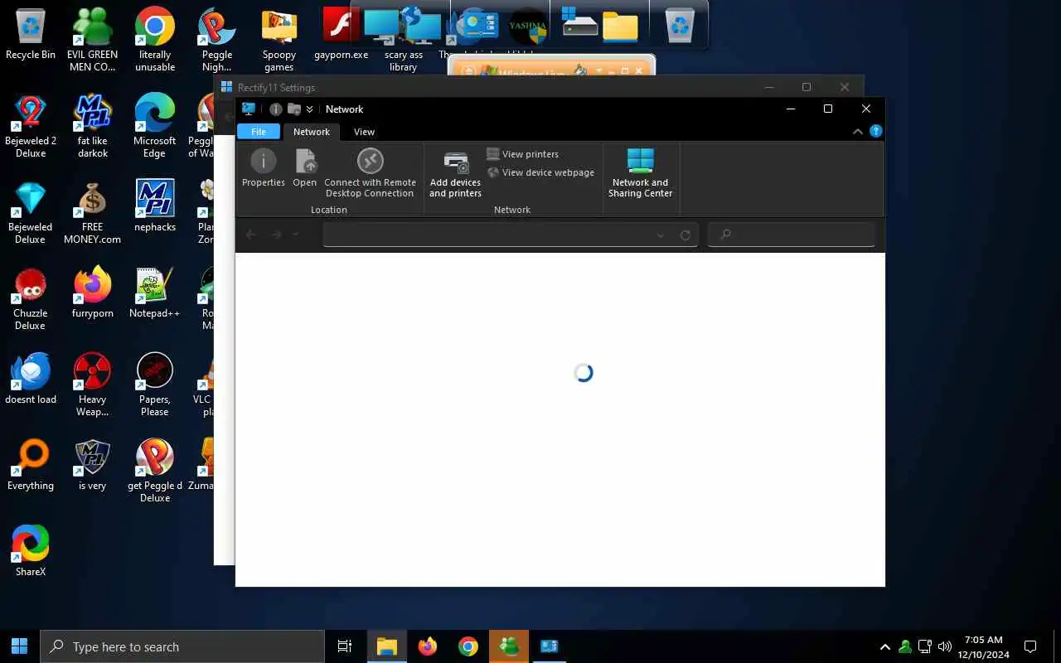Open Firefox from the taskbar
Screen dimensions: 1061x663
pos(428,646)
